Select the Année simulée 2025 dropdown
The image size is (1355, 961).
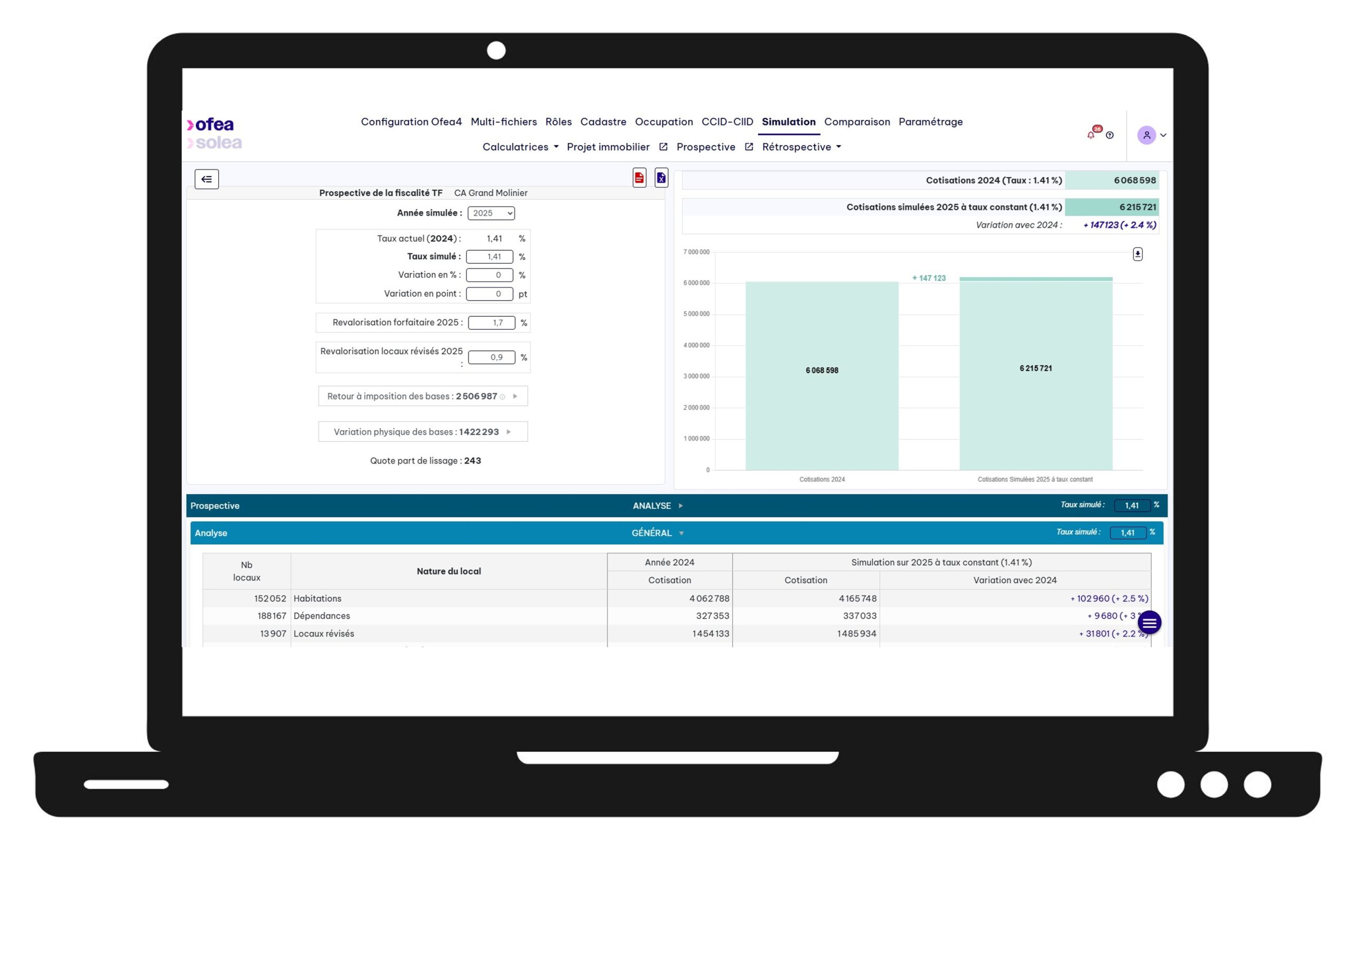(x=491, y=213)
